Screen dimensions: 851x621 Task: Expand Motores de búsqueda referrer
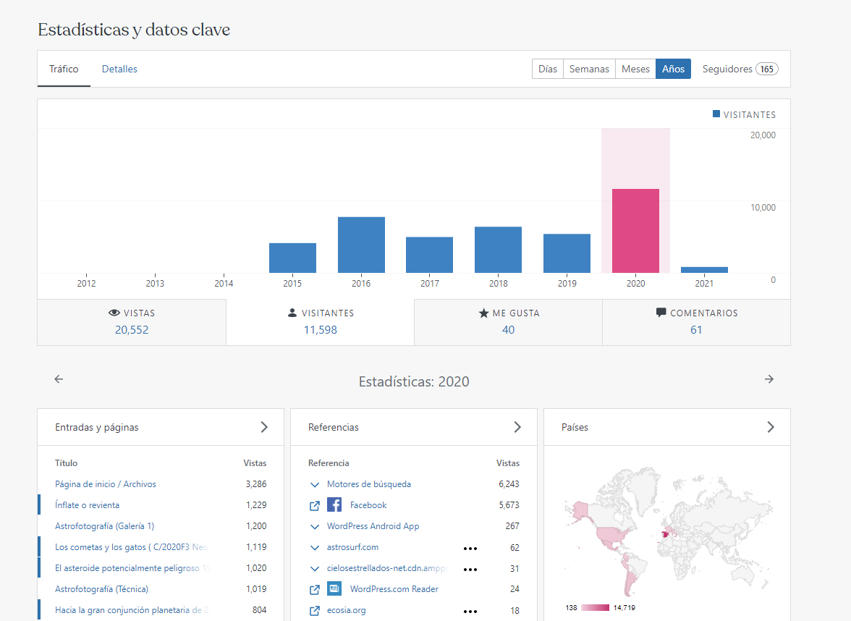(315, 484)
